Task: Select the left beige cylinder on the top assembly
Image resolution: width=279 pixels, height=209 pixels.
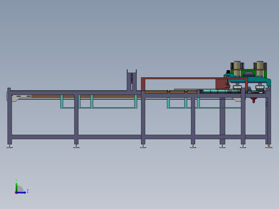Action: pyautogui.click(x=237, y=69)
